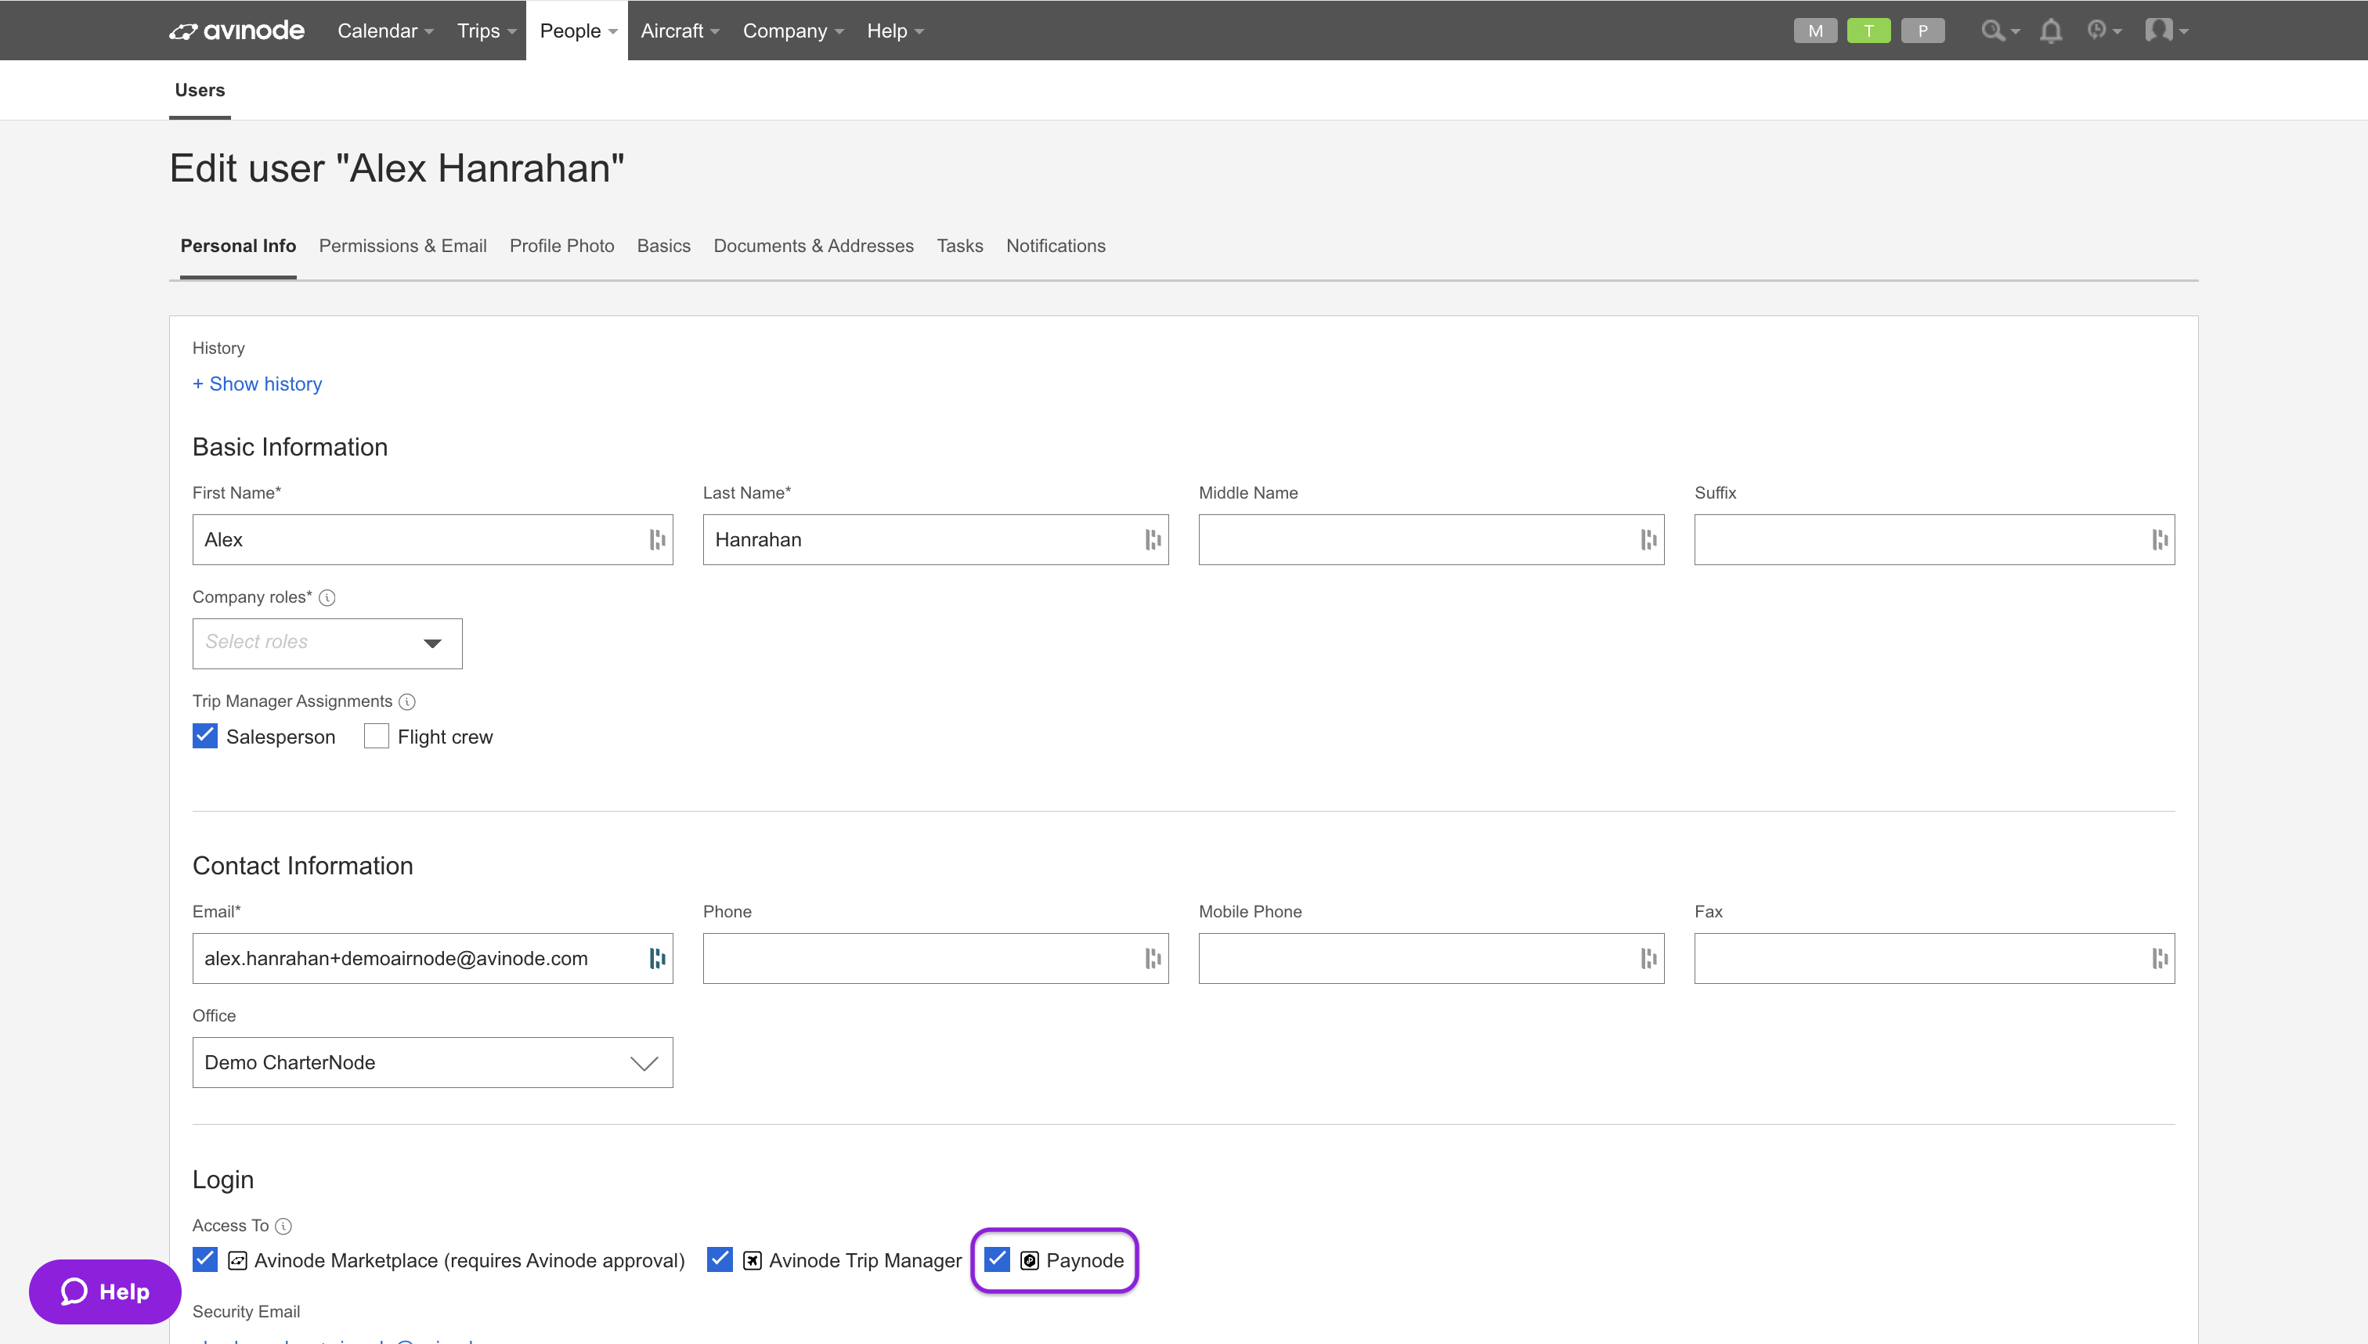Click the autofill icon in Mobile Phone field
Image resolution: width=2368 pixels, height=1344 pixels.
[1649, 958]
